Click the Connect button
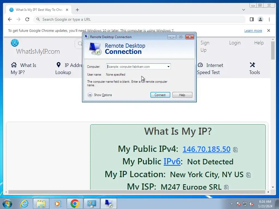Screen dimensions: 279x209 (x=160, y=95)
